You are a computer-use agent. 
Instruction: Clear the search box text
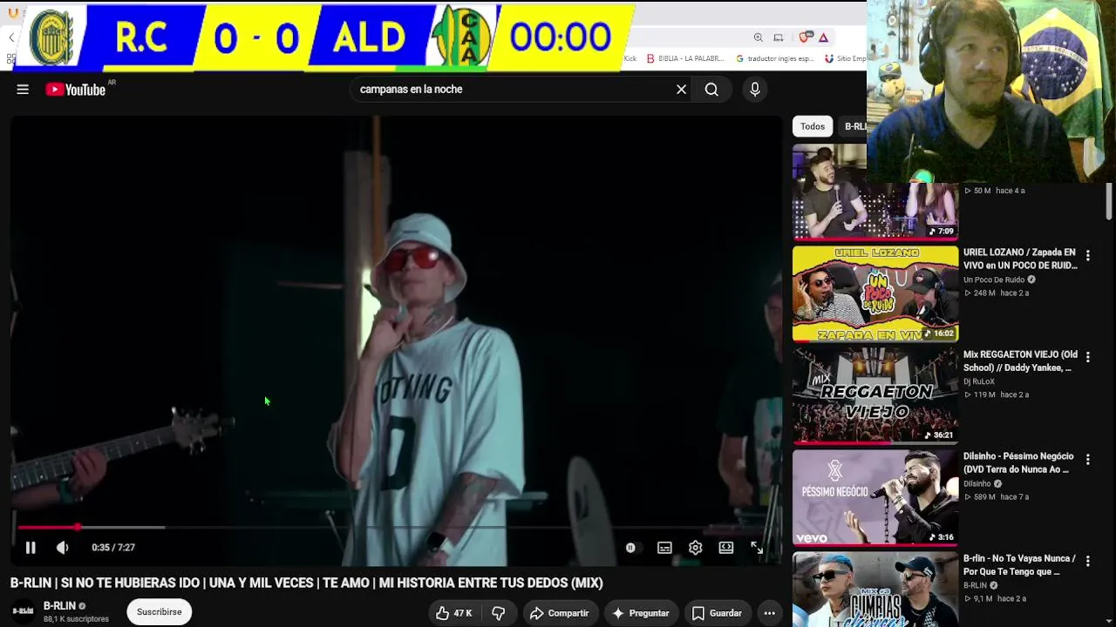682,89
